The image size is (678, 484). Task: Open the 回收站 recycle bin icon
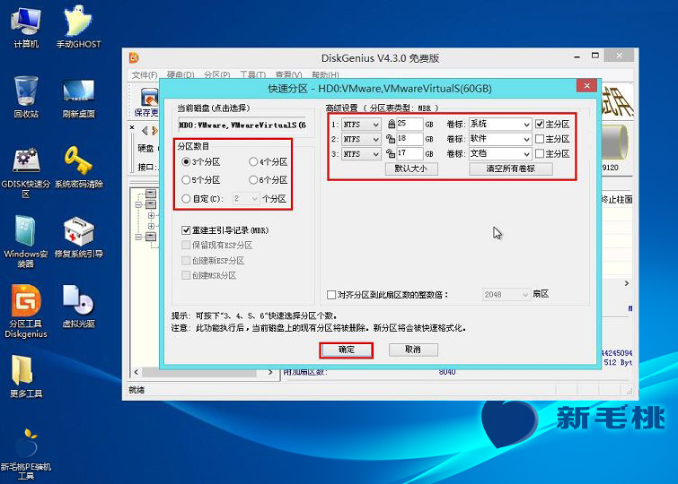(x=26, y=97)
